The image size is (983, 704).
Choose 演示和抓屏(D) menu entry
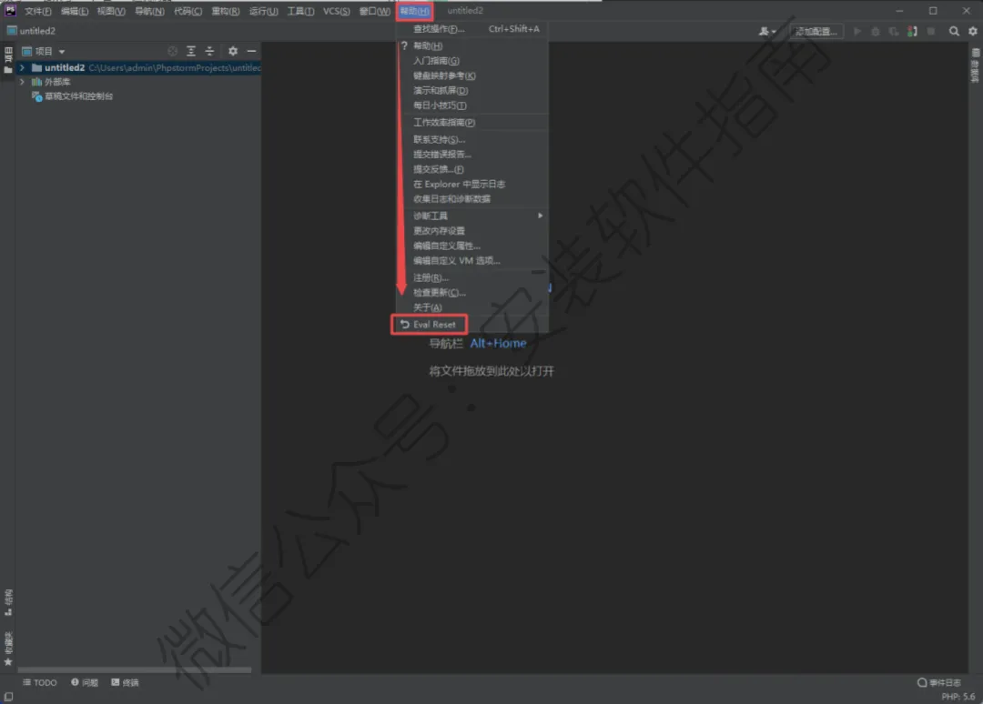472,91
